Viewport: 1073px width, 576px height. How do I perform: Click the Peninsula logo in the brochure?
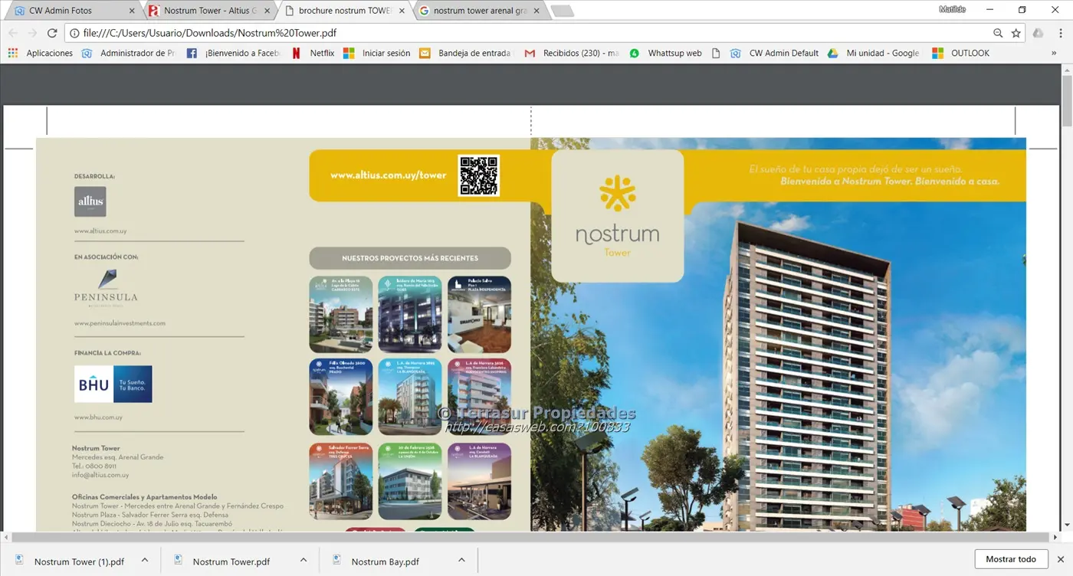click(106, 287)
